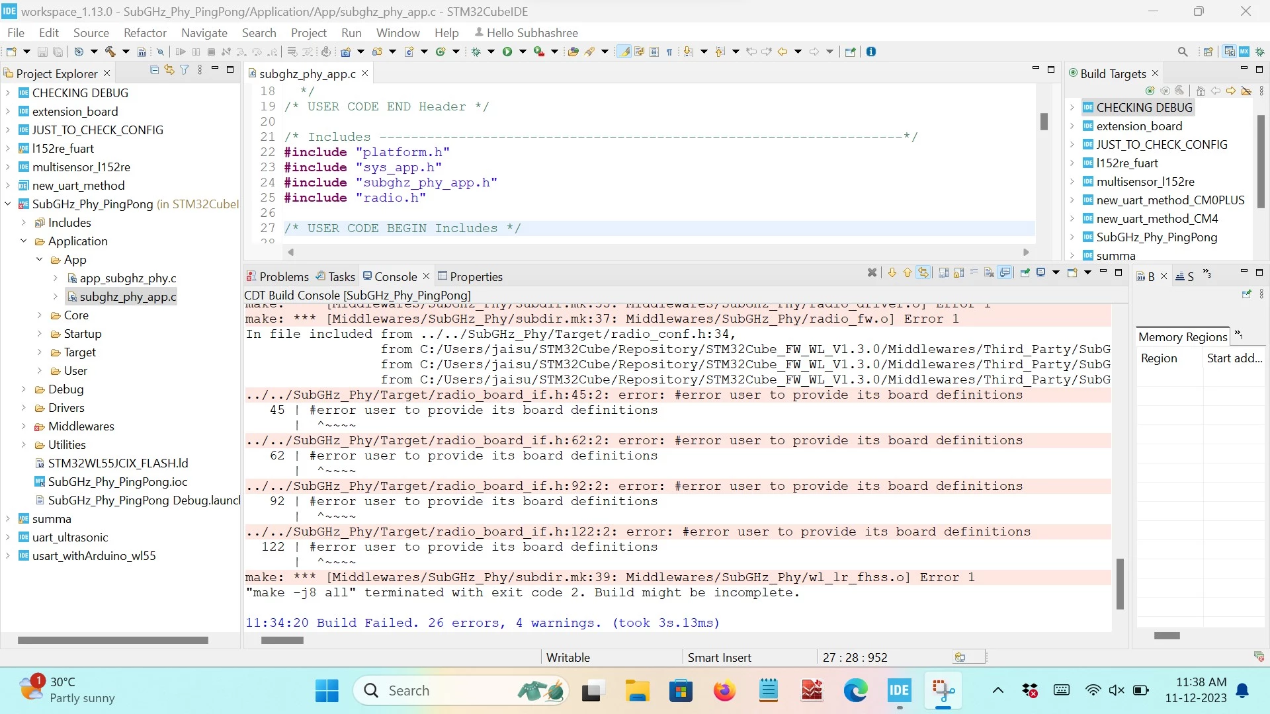The image size is (1270, 714).
Task: Toggle Show Console When Output Changes icon
Action: 1005,272
